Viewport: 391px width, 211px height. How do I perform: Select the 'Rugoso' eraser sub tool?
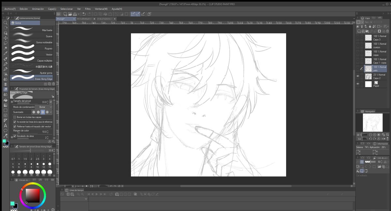(32, 48)
